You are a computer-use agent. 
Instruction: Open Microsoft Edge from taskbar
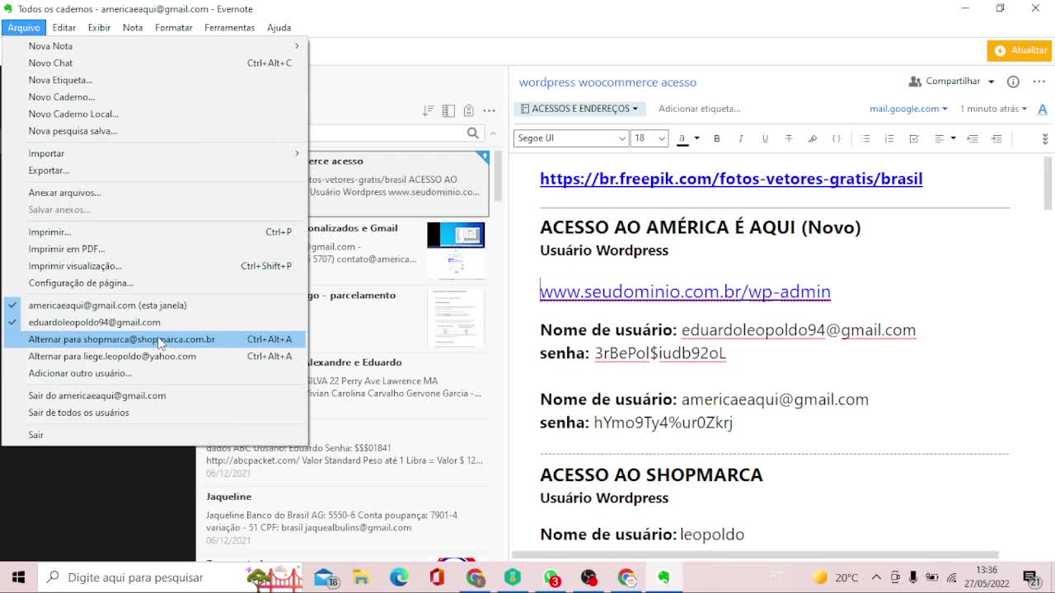[399, 577]
